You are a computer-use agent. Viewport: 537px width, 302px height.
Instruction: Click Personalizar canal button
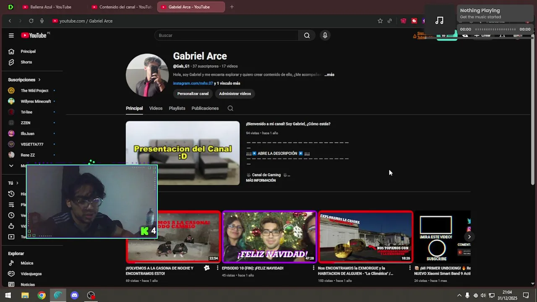click(193, 94)
